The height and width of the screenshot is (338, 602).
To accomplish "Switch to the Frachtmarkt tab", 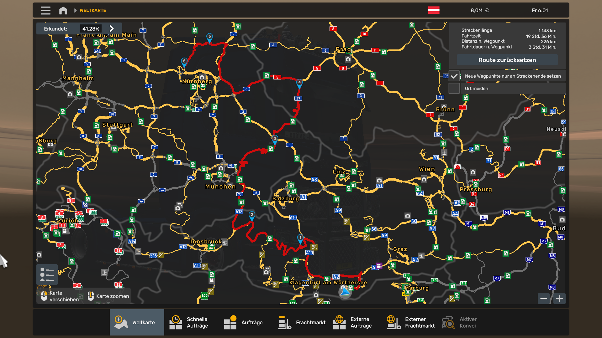I will (x=302, y=322).
